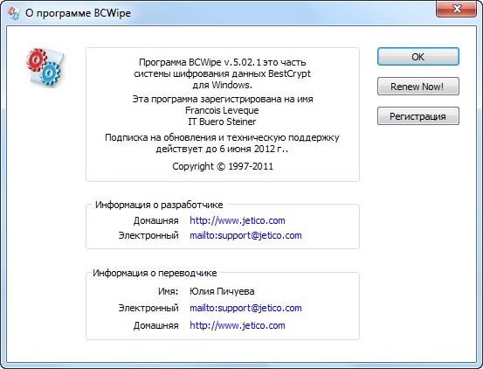
Task: Click the text Francois Leveque
Action: (x=222, y=110)
